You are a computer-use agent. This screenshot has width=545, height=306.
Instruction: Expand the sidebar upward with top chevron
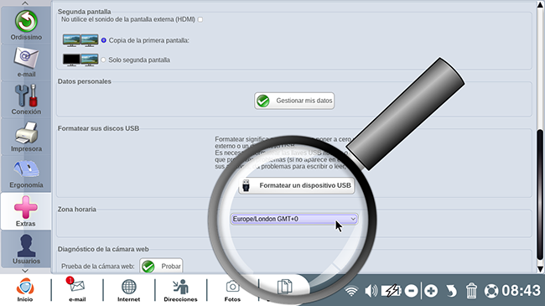coord(25,3)
